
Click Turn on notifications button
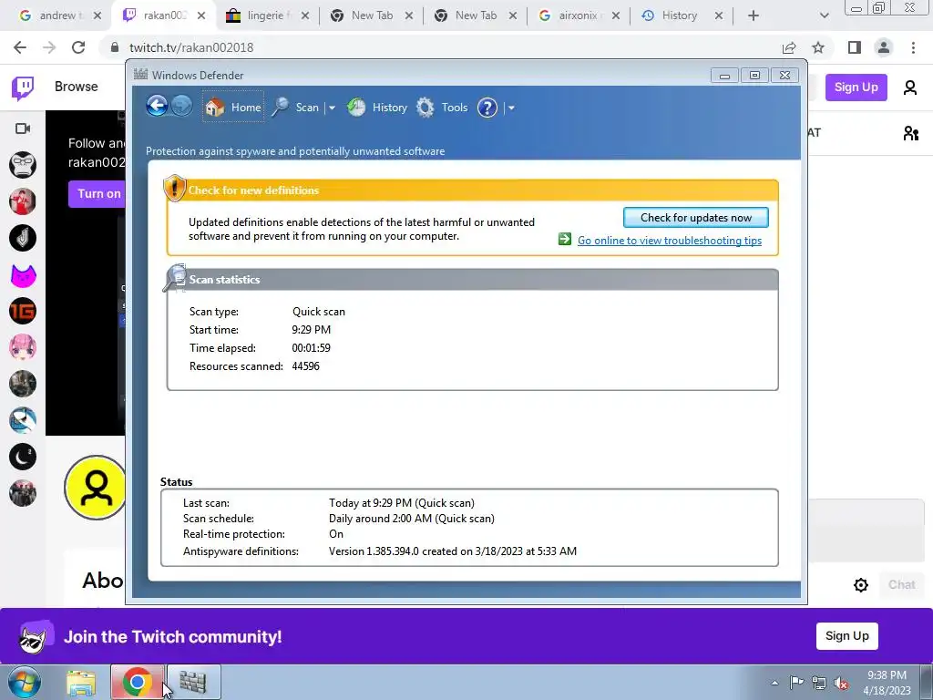[x=97, y=193]
